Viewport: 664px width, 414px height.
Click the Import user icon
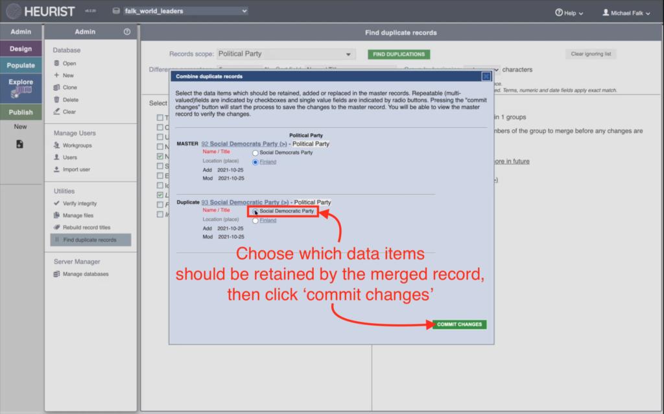[56, 169]
